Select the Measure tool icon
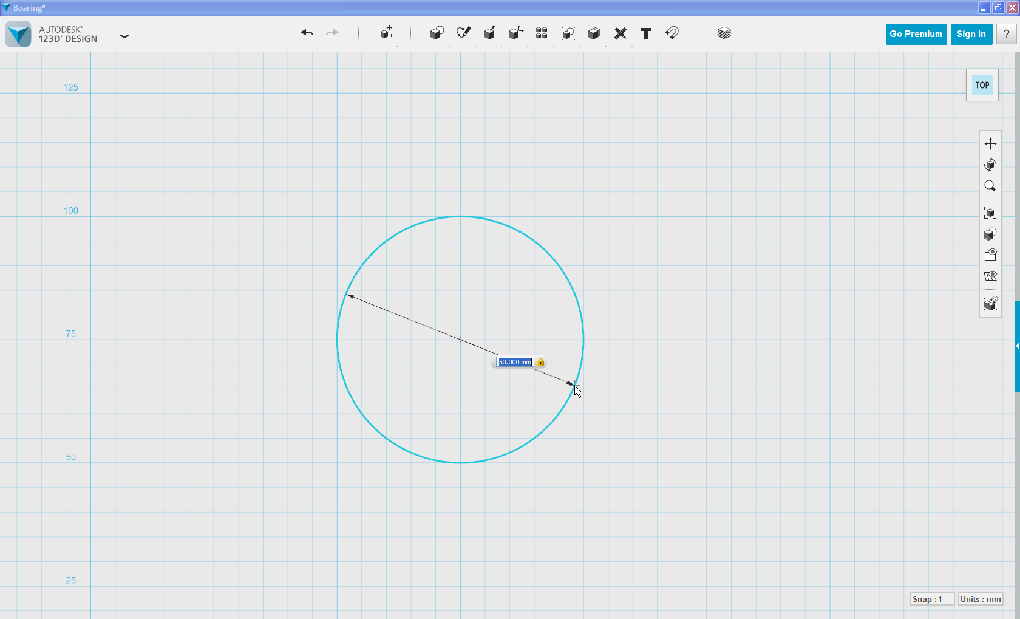Viewport: 1020px width, 619px height. 620,33
